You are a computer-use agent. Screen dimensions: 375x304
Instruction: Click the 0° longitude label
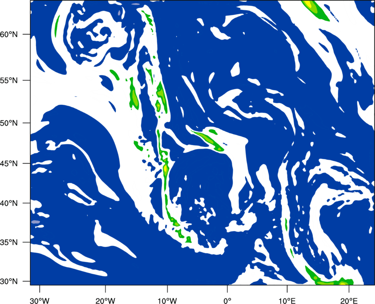227,301
